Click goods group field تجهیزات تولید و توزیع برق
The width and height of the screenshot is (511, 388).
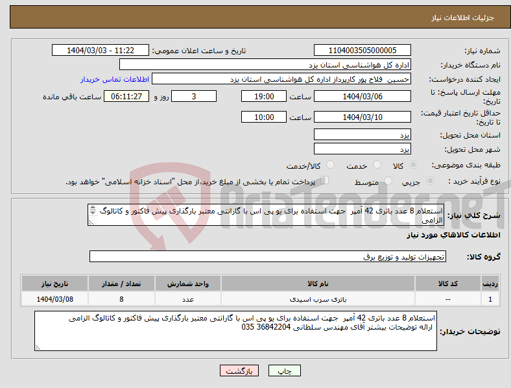tap(268, 256)
